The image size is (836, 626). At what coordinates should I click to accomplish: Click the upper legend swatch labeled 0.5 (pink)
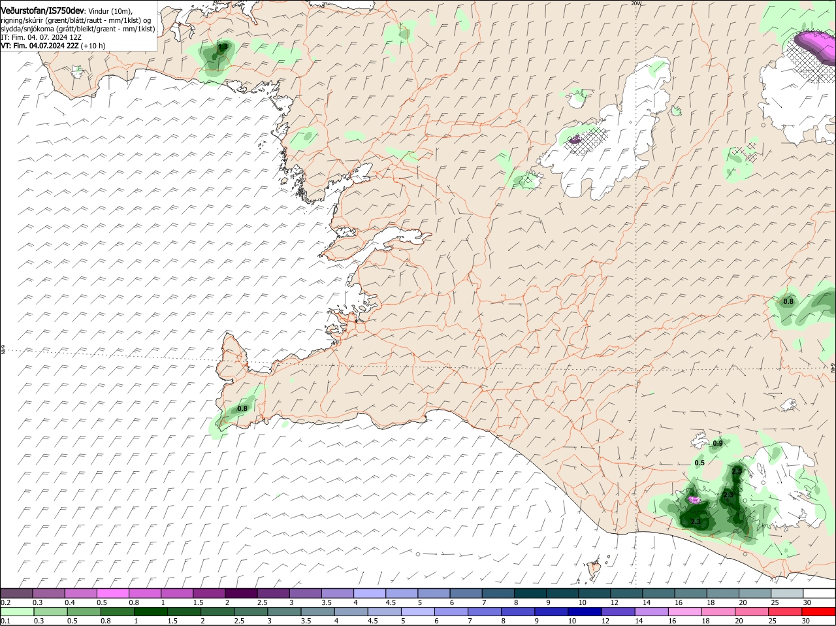[x=112, y=593]
